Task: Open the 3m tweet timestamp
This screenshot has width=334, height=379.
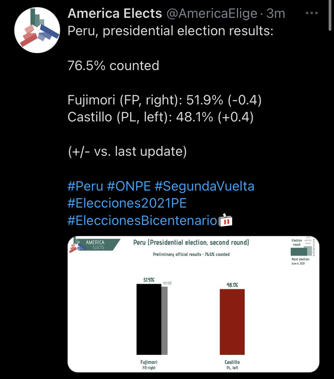Action: coord(276,13)
